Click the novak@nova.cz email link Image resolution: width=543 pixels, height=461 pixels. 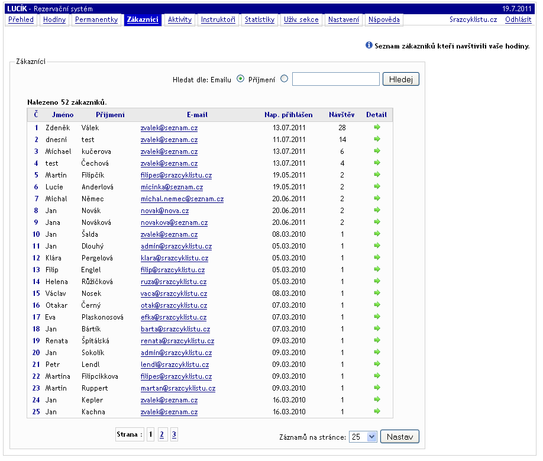[x=165, y=211]
